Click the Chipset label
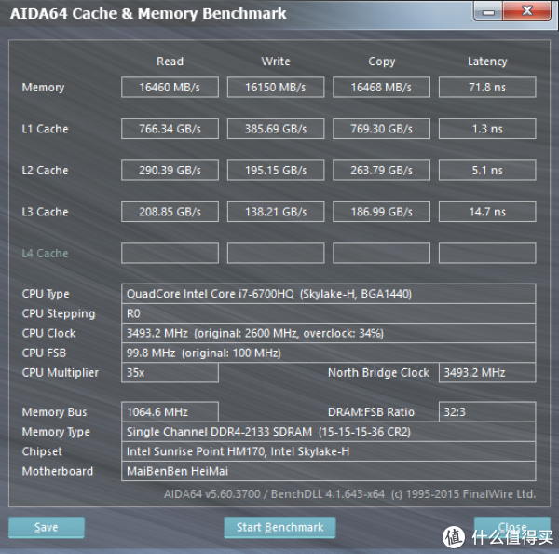559x554 pixels. pyautogui.click(x=42, y=452)
